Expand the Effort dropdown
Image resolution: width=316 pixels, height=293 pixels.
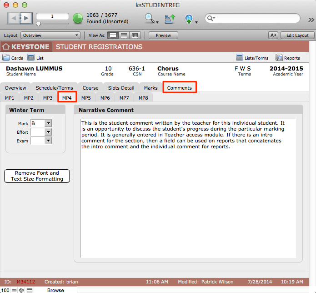(x=48, y=132)
